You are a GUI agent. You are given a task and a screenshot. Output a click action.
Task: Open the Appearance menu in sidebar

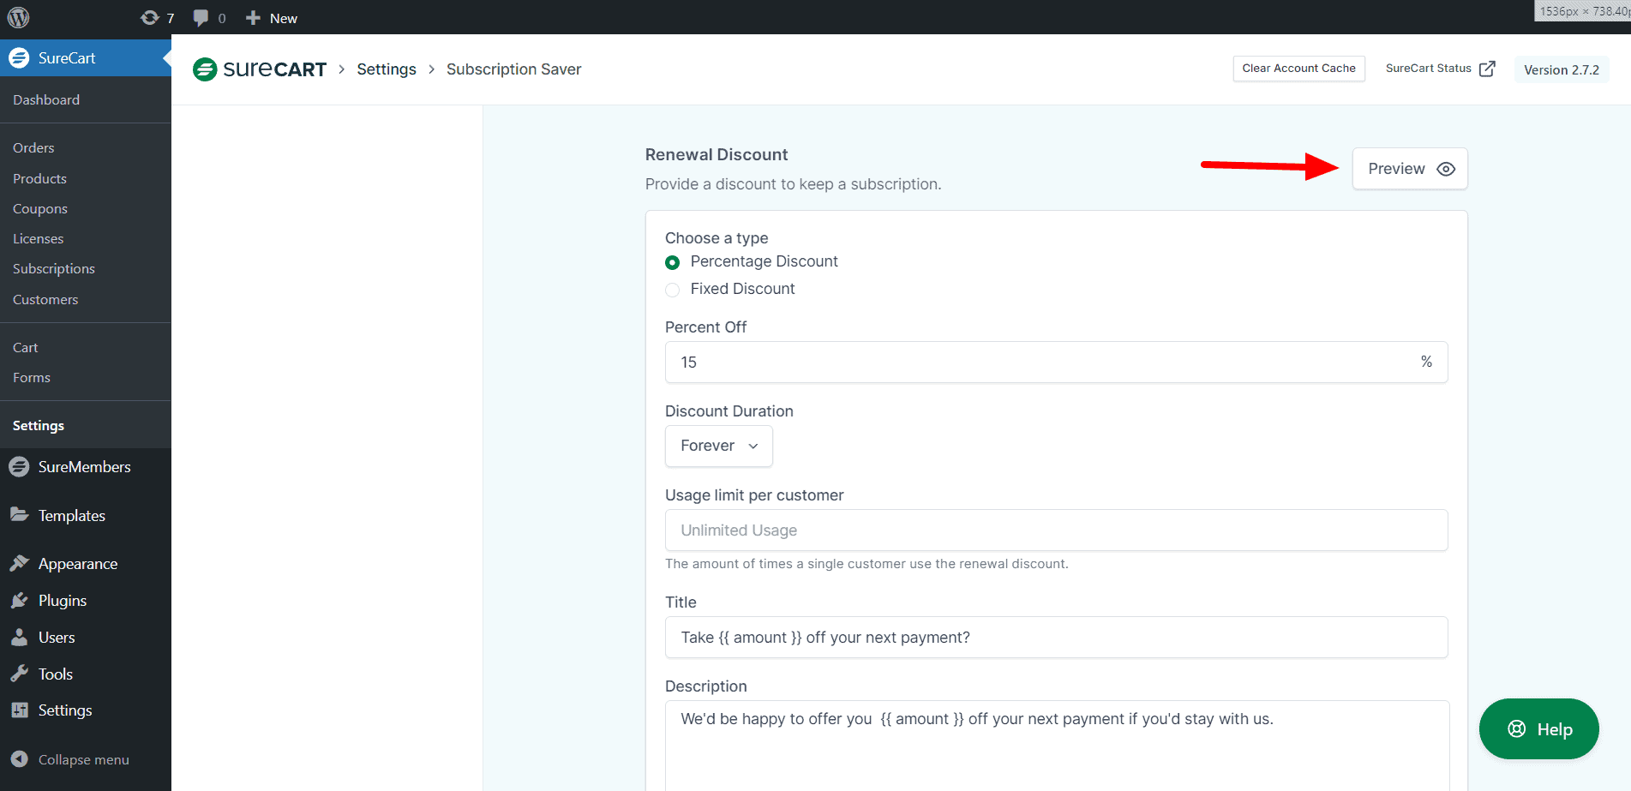77,564
